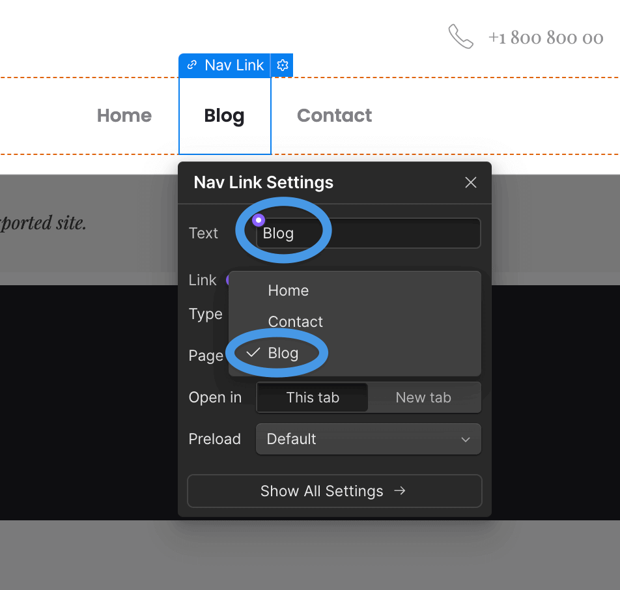The width and height of the screenshot is (620, 590).
Task: Click the Preload label
Action: click(x=215, y=439)
